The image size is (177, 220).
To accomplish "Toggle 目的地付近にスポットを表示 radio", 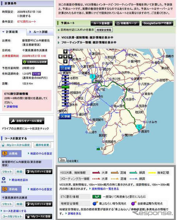I will (x=59, y=30).
